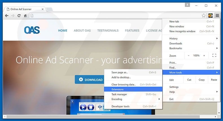Click Paste in Edit row
Screen dimensions: 223x121
click(214, 80)
